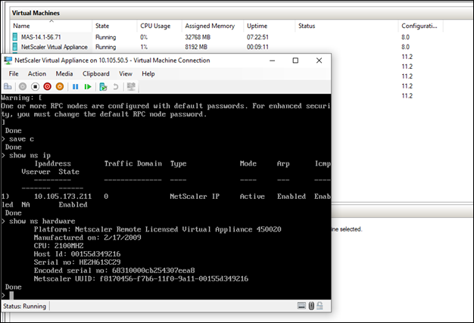The width and height of the screenshot is (474, 323).
Task: Sort by Configuration version column header
Action: pos(421,26)
